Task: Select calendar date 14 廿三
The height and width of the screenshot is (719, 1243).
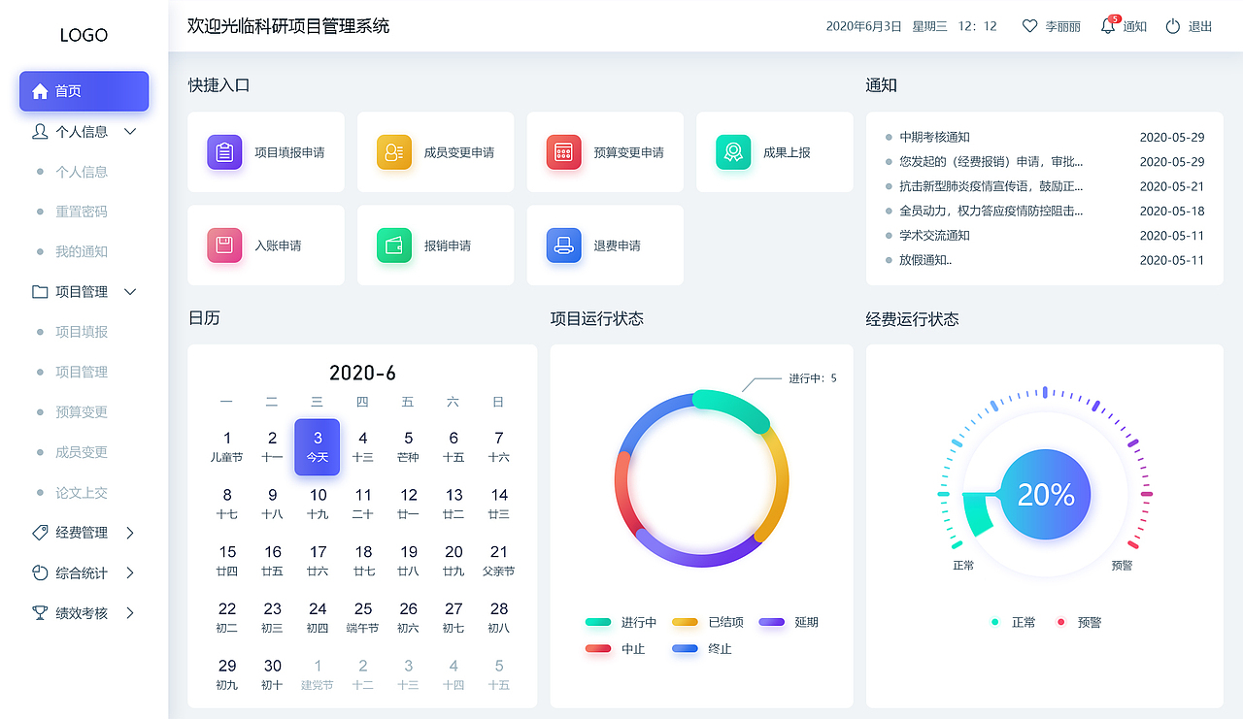Action: [499, 504]
